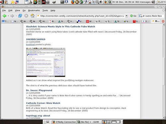
Task: Click the Firefox tray icon beside the GVIM tray icon
Action: tap(106, 2)
